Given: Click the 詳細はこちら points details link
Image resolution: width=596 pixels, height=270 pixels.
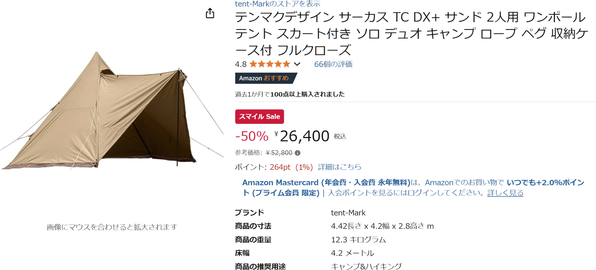Looking at the screenshot, I should click(x=340, y=167).
